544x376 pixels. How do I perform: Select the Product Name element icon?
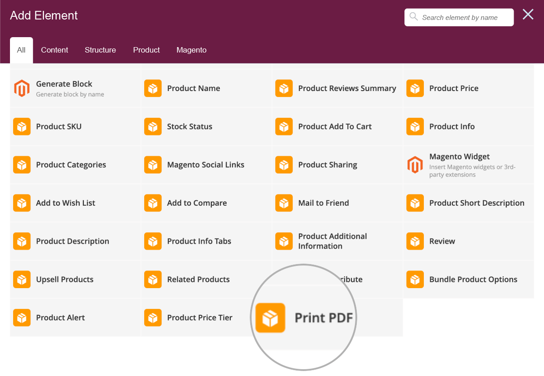coord(153,88)
